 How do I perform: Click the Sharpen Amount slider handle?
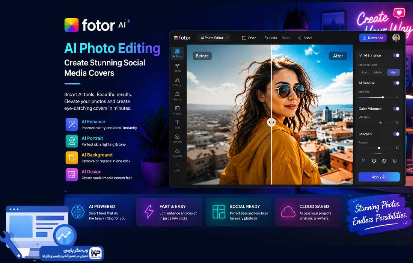[379, 148]
